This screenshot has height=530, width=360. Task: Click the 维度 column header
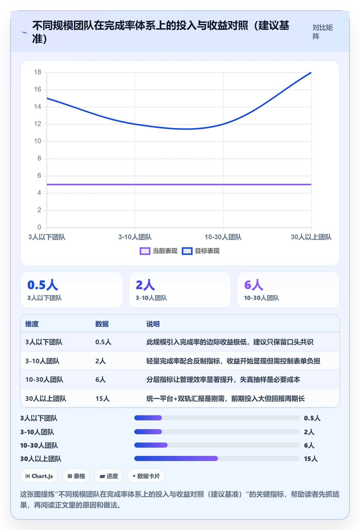click(x=32, y=324)
